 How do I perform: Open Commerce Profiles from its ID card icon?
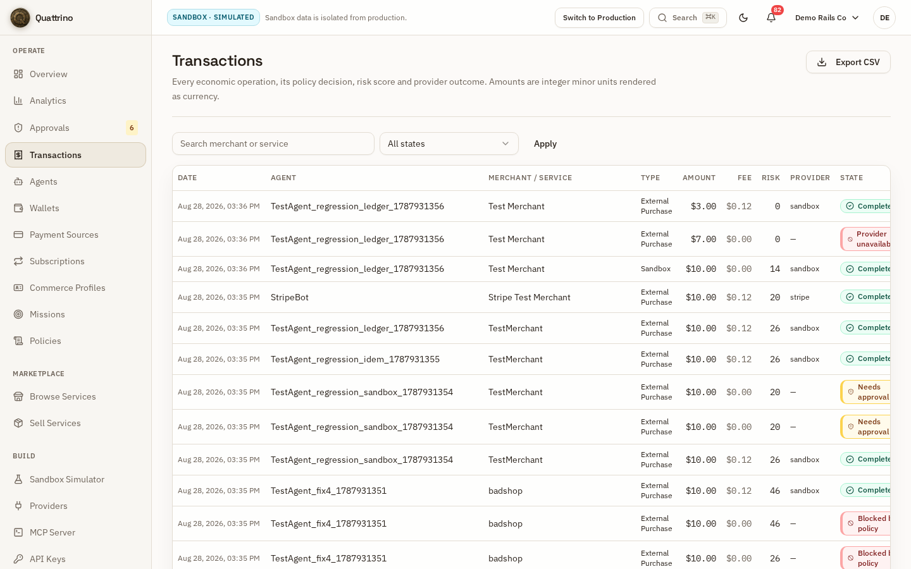click(x=18, y=288)
